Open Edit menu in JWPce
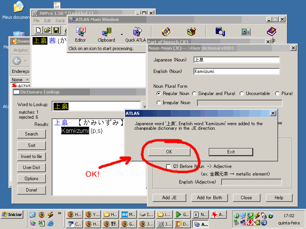This screenshot has height=229, width=306. pos(47,21)
